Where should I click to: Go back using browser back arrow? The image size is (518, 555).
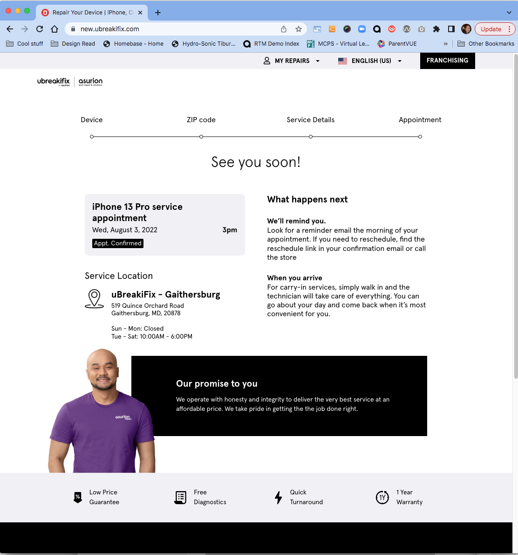click(10, 29)
